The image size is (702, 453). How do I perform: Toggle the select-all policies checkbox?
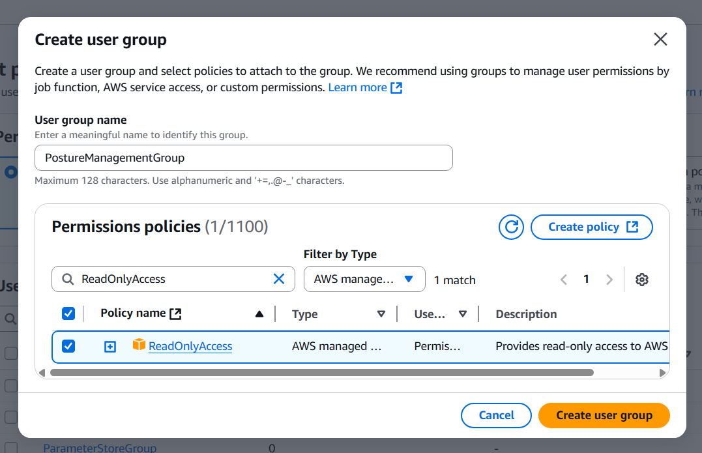(x=68, y=314)
